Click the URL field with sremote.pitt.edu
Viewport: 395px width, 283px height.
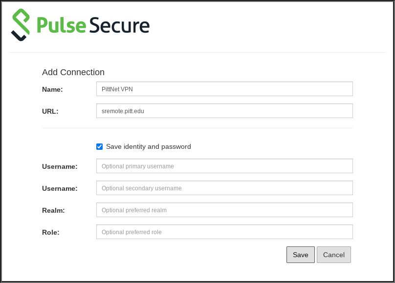click(x=224, y=111)
